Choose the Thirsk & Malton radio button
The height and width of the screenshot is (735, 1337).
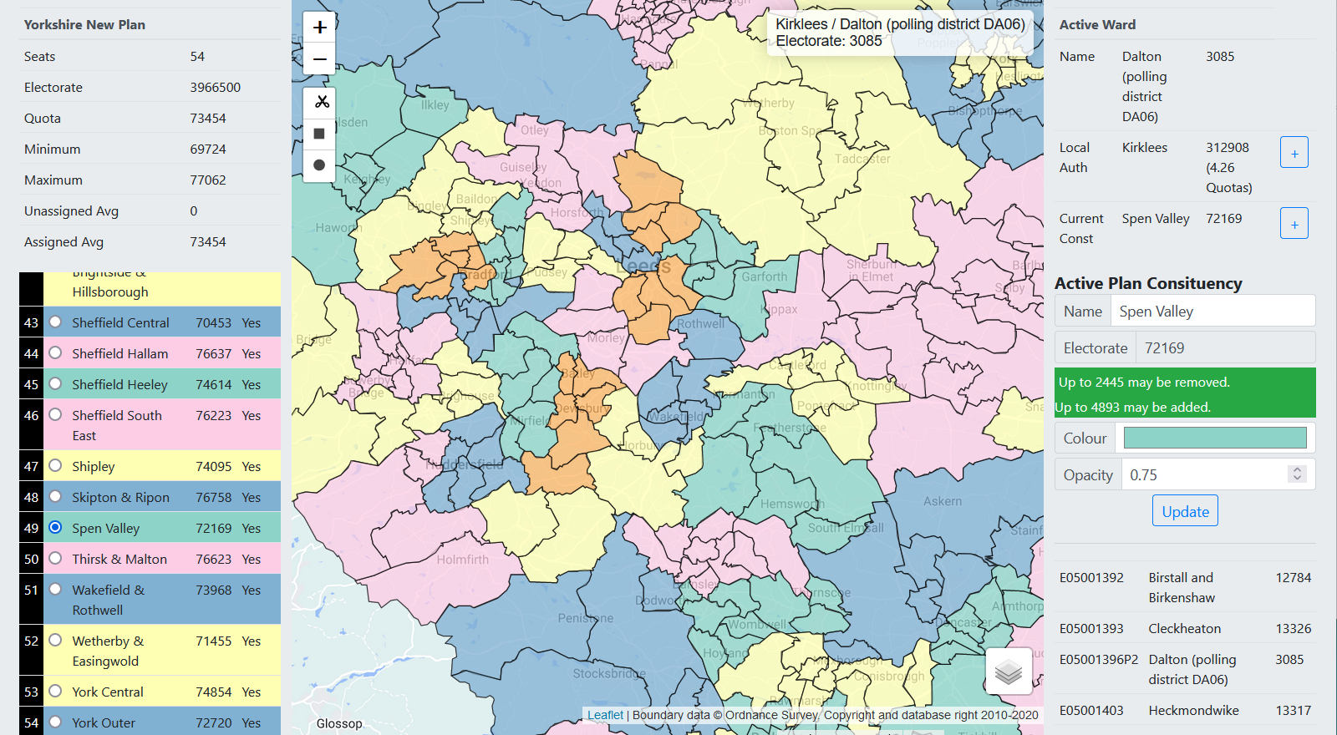pyautogui.click(x=55, y=559)
